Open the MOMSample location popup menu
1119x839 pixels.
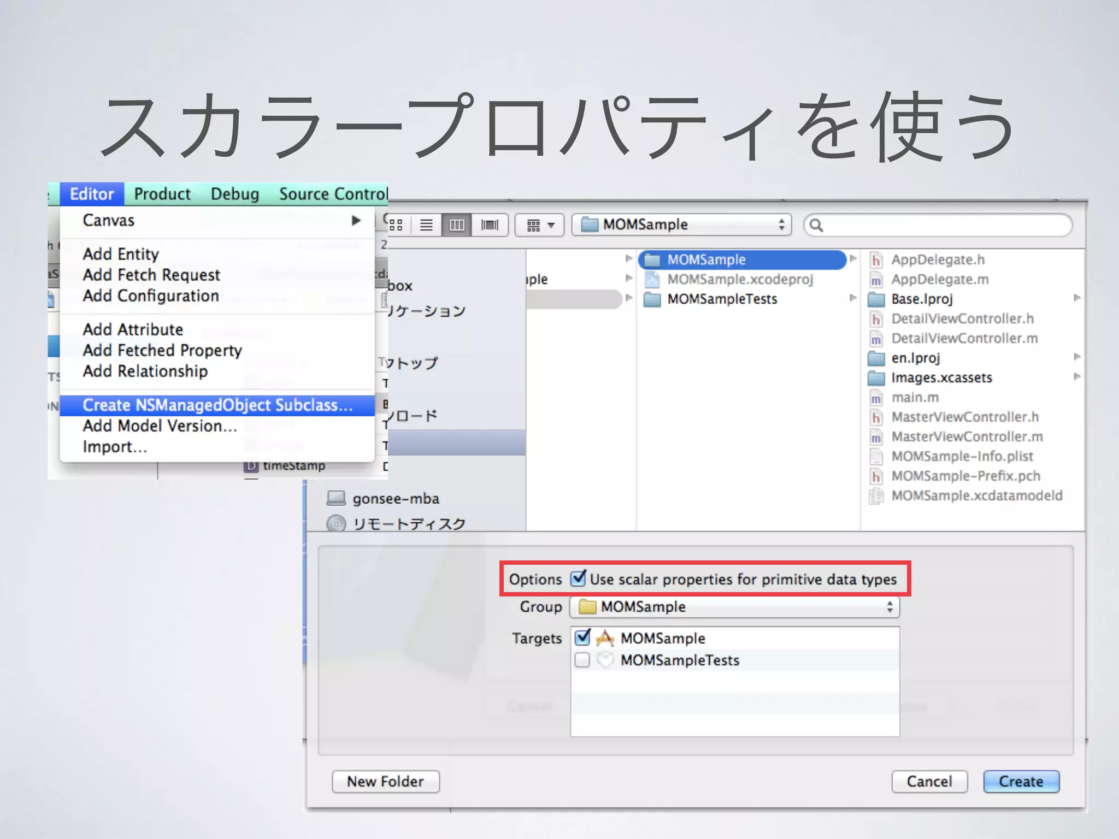(x=681, y=225)
